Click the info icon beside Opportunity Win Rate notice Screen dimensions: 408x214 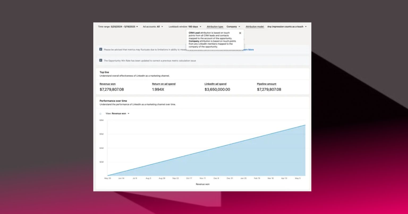point(101,61)
